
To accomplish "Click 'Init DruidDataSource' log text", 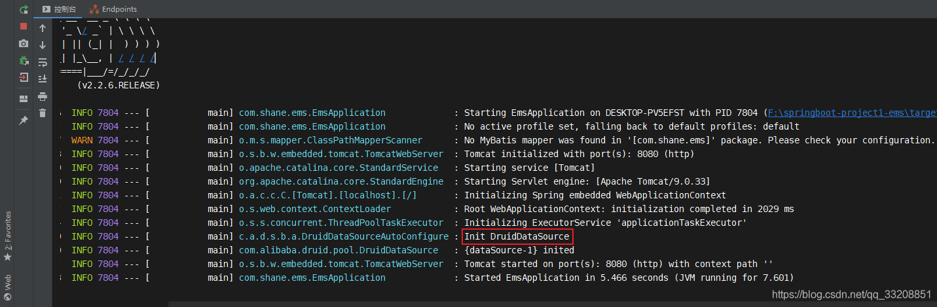I will (517, 236).
